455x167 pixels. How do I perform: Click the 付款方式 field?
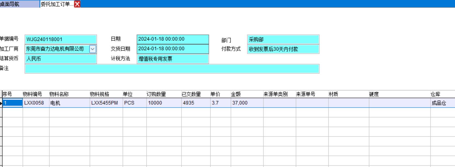pos(283,49)
